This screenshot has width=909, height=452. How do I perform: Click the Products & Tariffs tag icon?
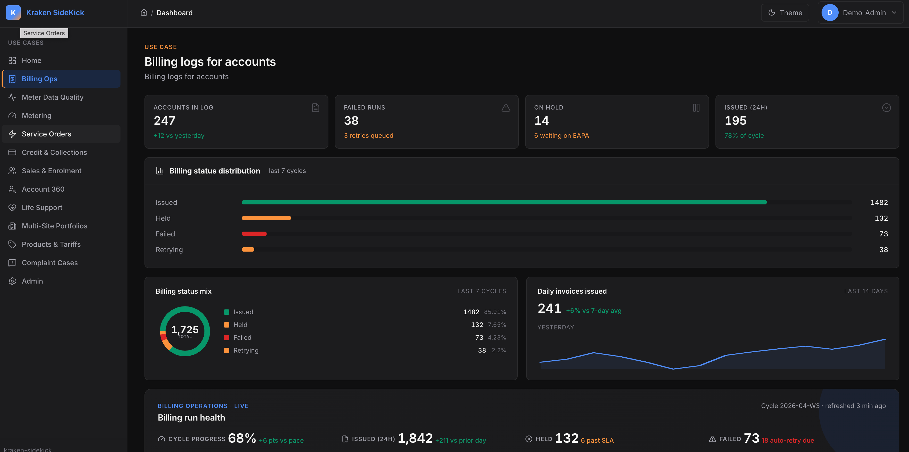12,244
